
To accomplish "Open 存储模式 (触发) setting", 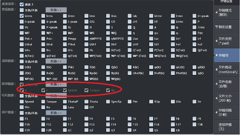I will (227, 12).
